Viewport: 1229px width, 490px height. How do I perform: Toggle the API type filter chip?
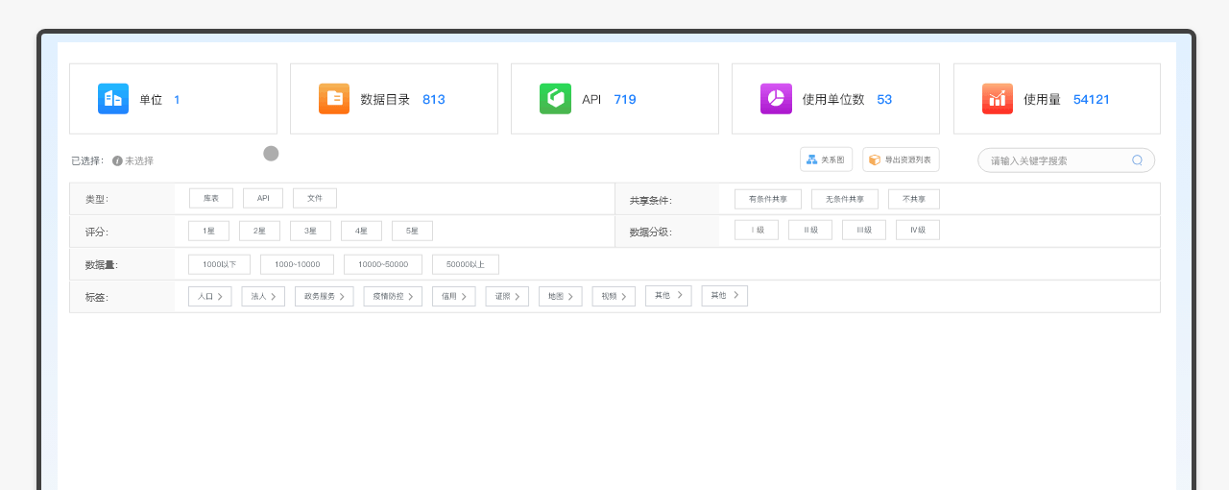pyautogui.click(x=263, y=198)
